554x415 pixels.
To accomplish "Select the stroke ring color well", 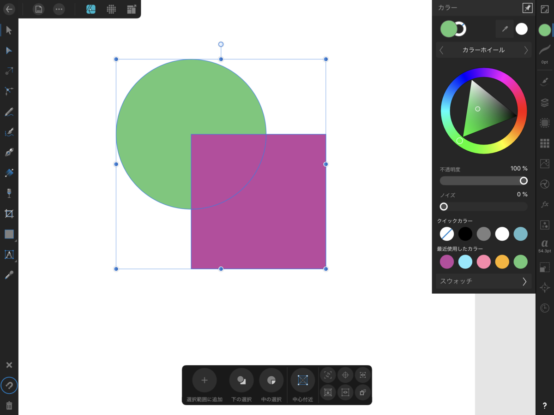I will [461, 29].
